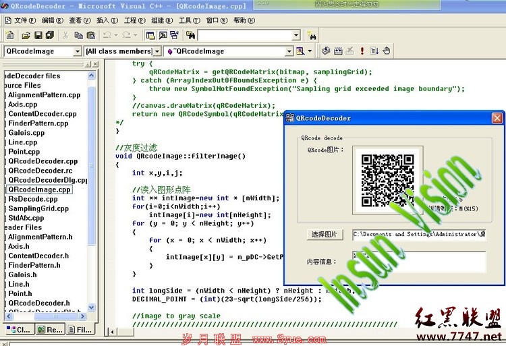Image resolution: width=506 pixels, height=346 pixels.
Task: Toggle the Workspace window icon
Action: pos(150,35)
